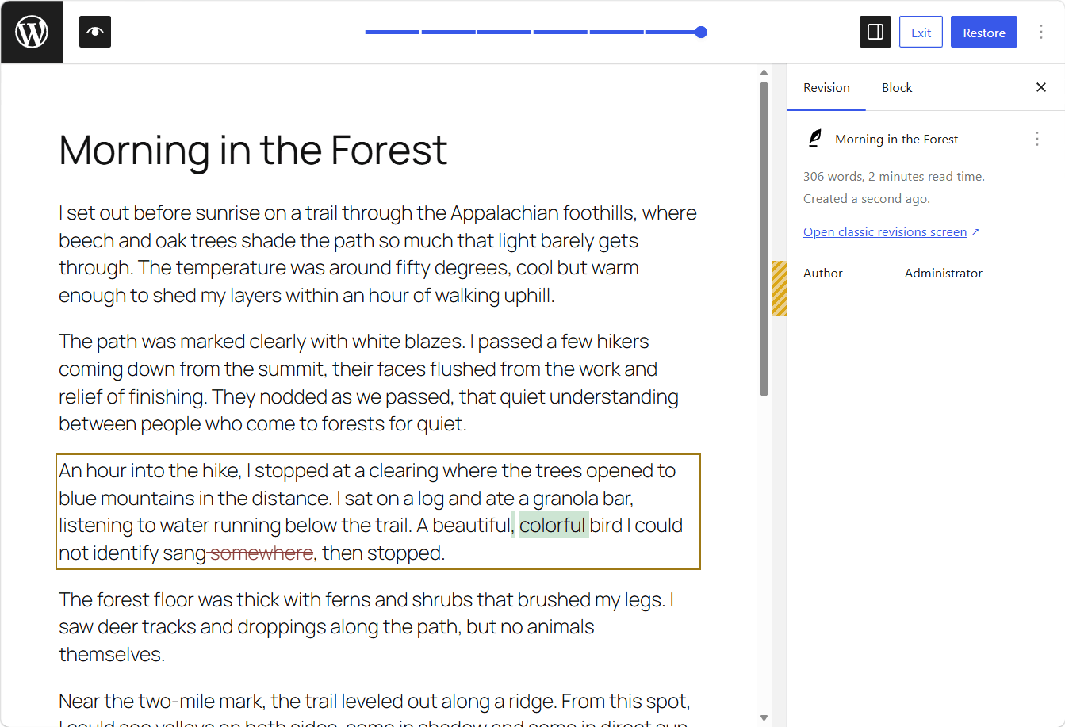The width and height of the screenshot is (1065, 727).
Task: Click the Exit button
Action: pyautogui.click(x=921, y=33)
